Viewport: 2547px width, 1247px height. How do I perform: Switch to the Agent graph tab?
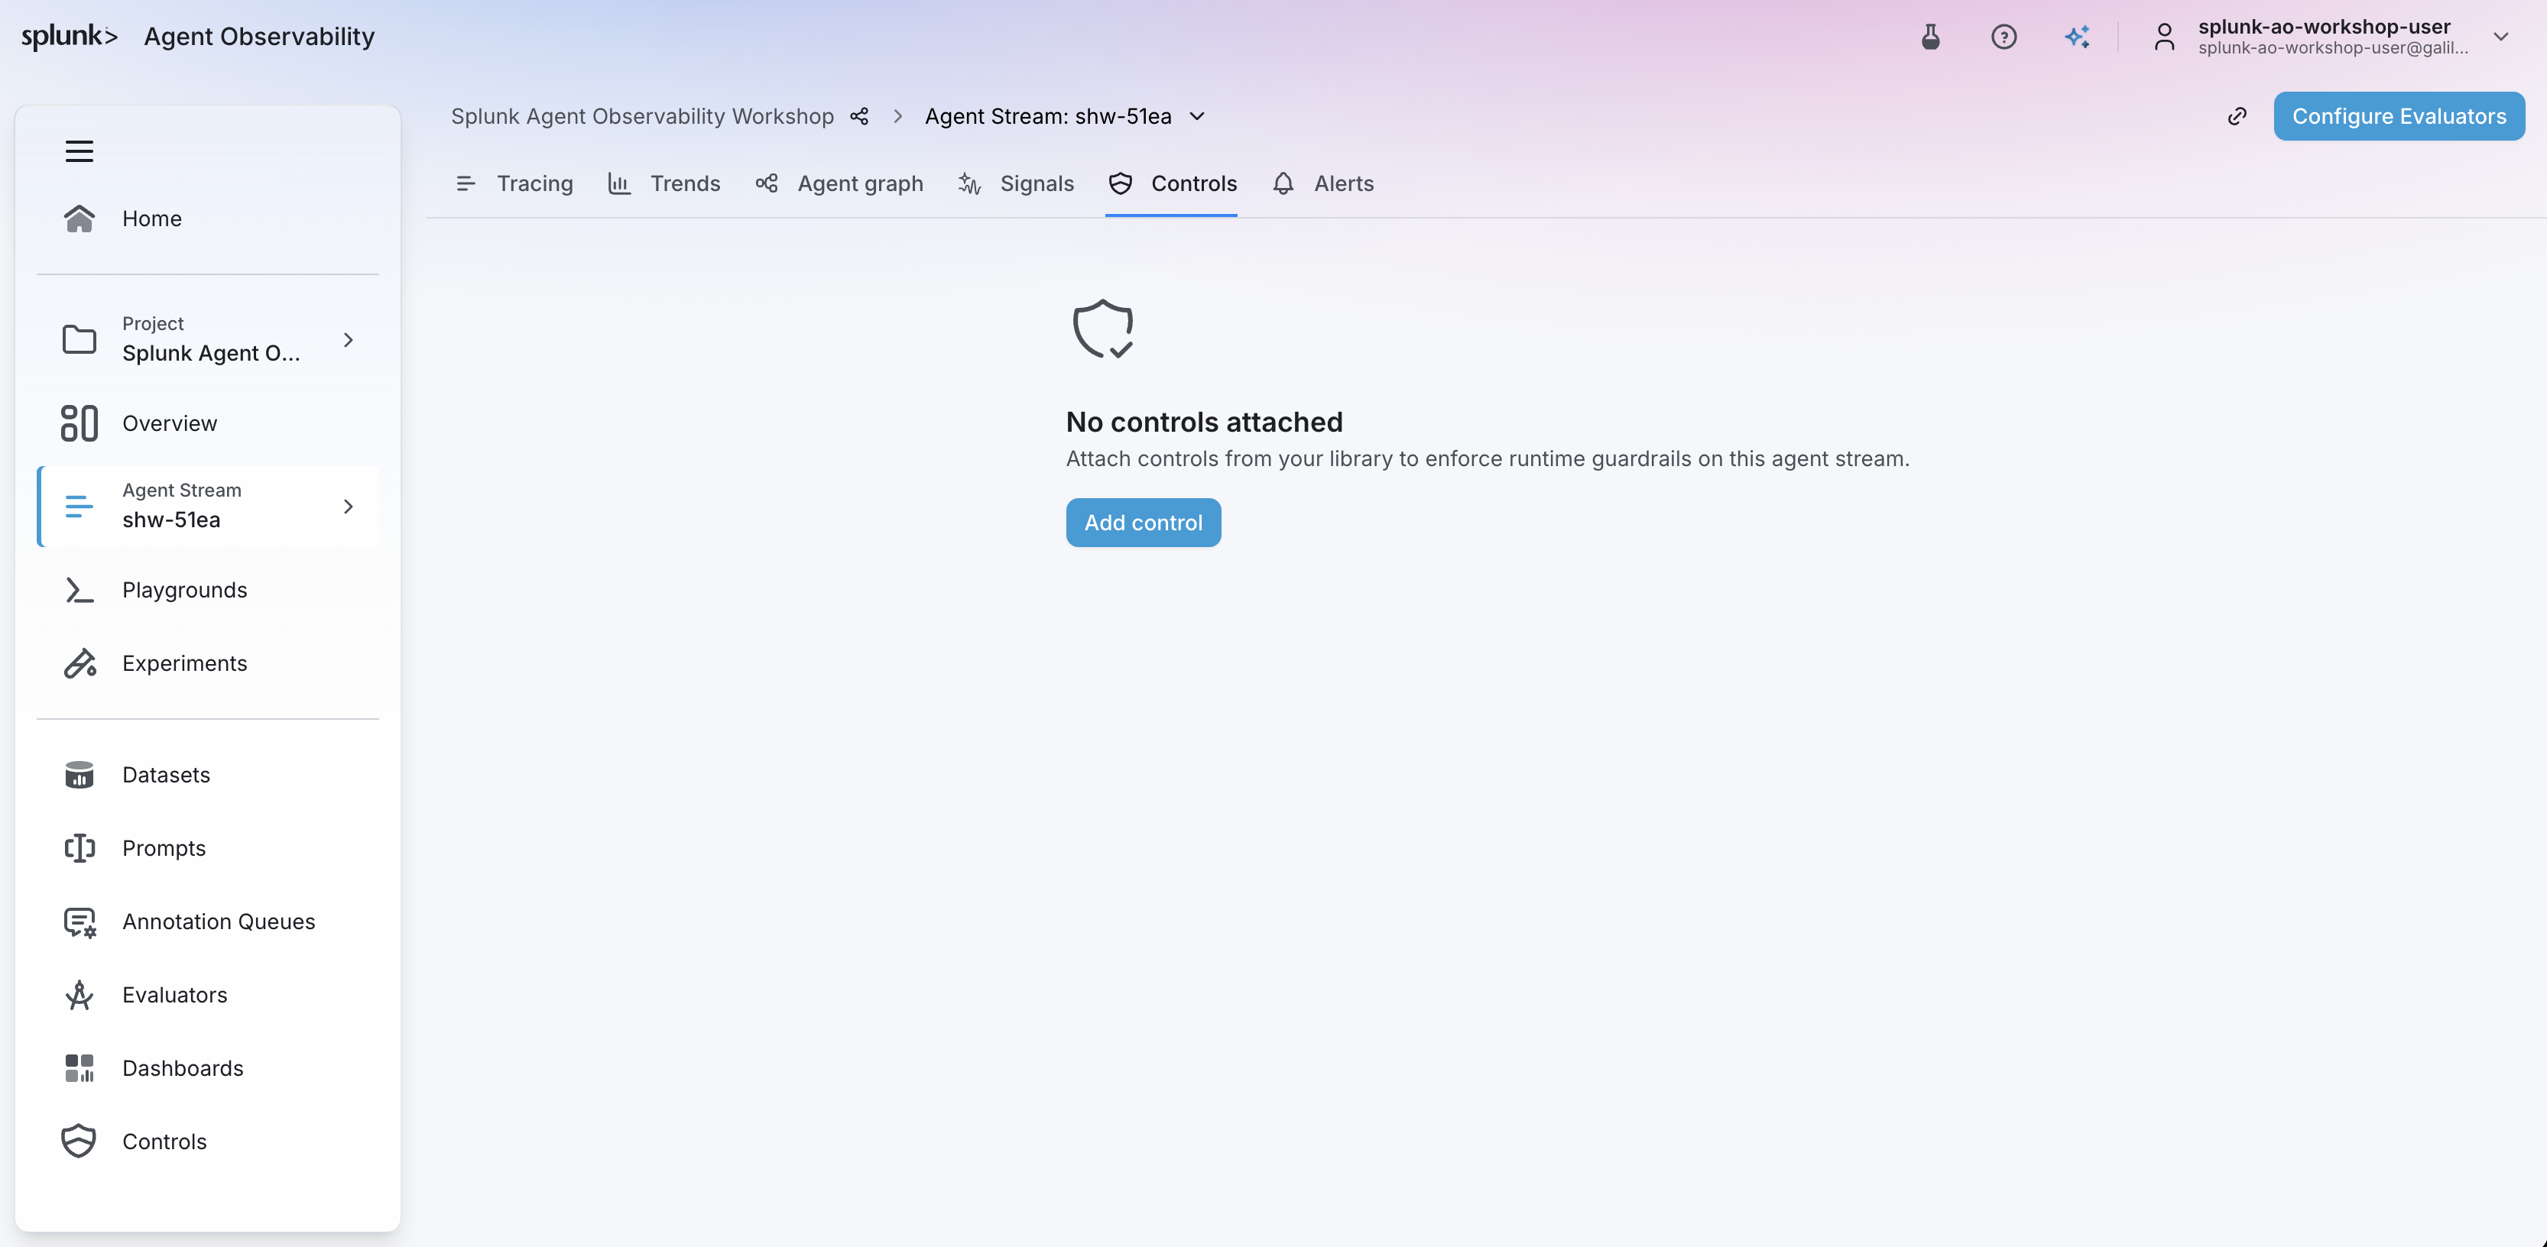(x=839, y=183)
